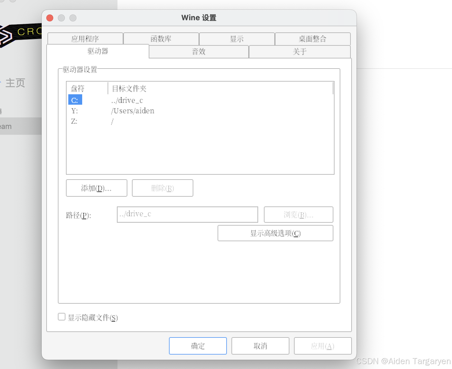Confirm with the 确定 button
Image resolution: width=452 pixels, height=369 pixels.
pos(198,346)
